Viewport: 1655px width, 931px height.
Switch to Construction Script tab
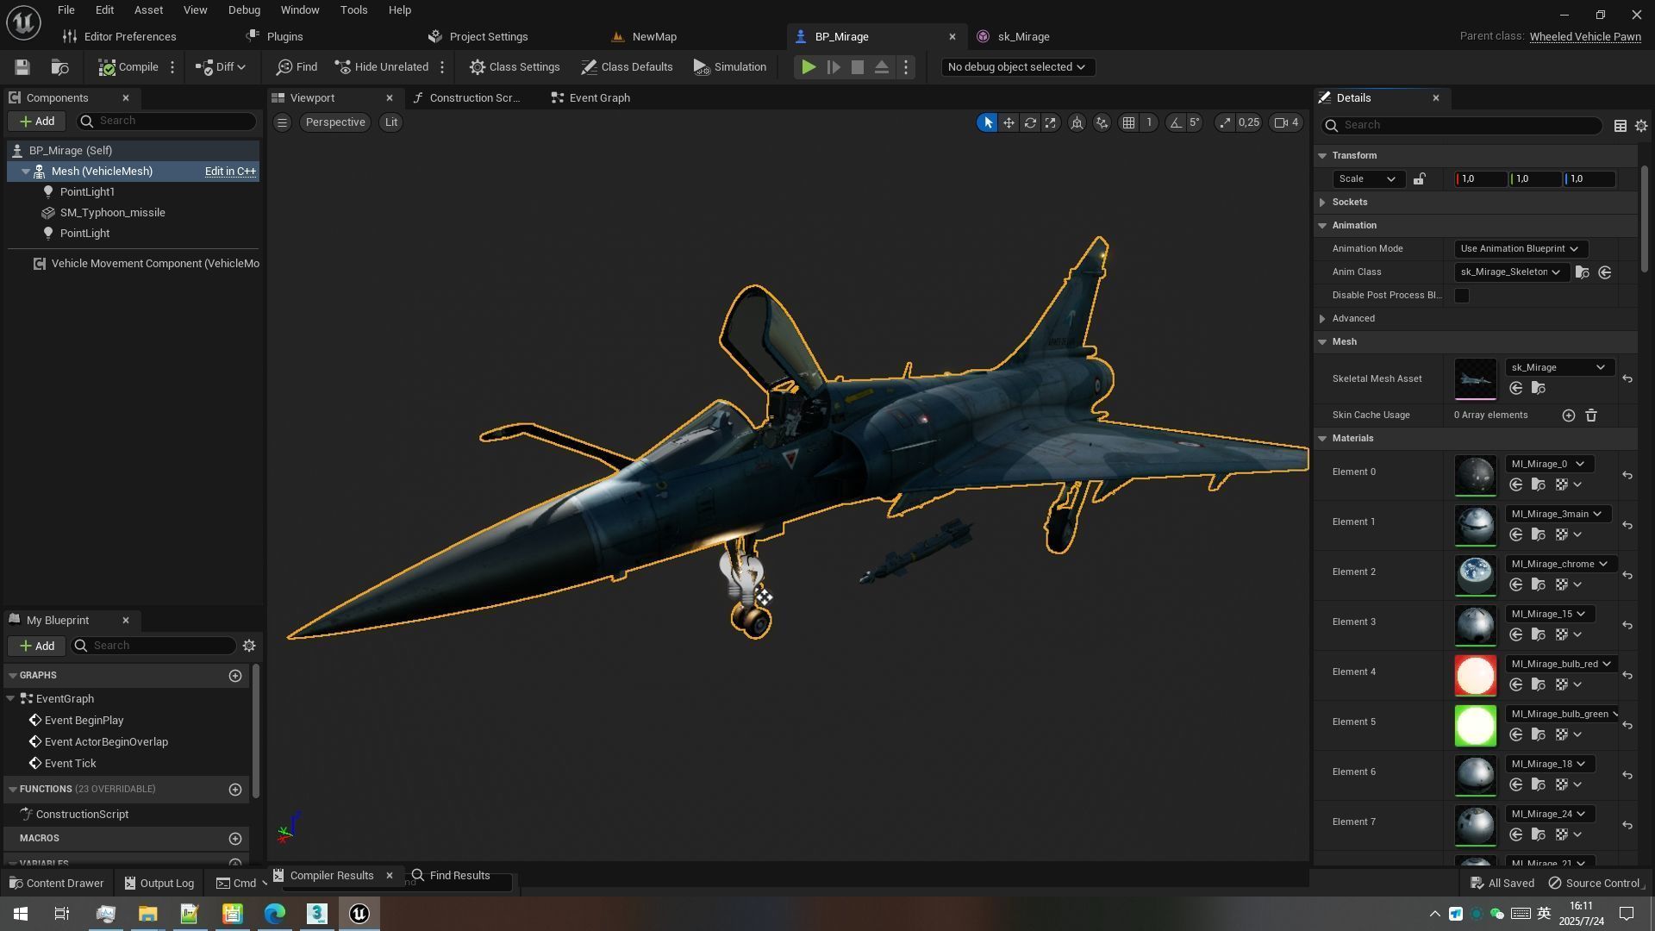coord(466,98)
